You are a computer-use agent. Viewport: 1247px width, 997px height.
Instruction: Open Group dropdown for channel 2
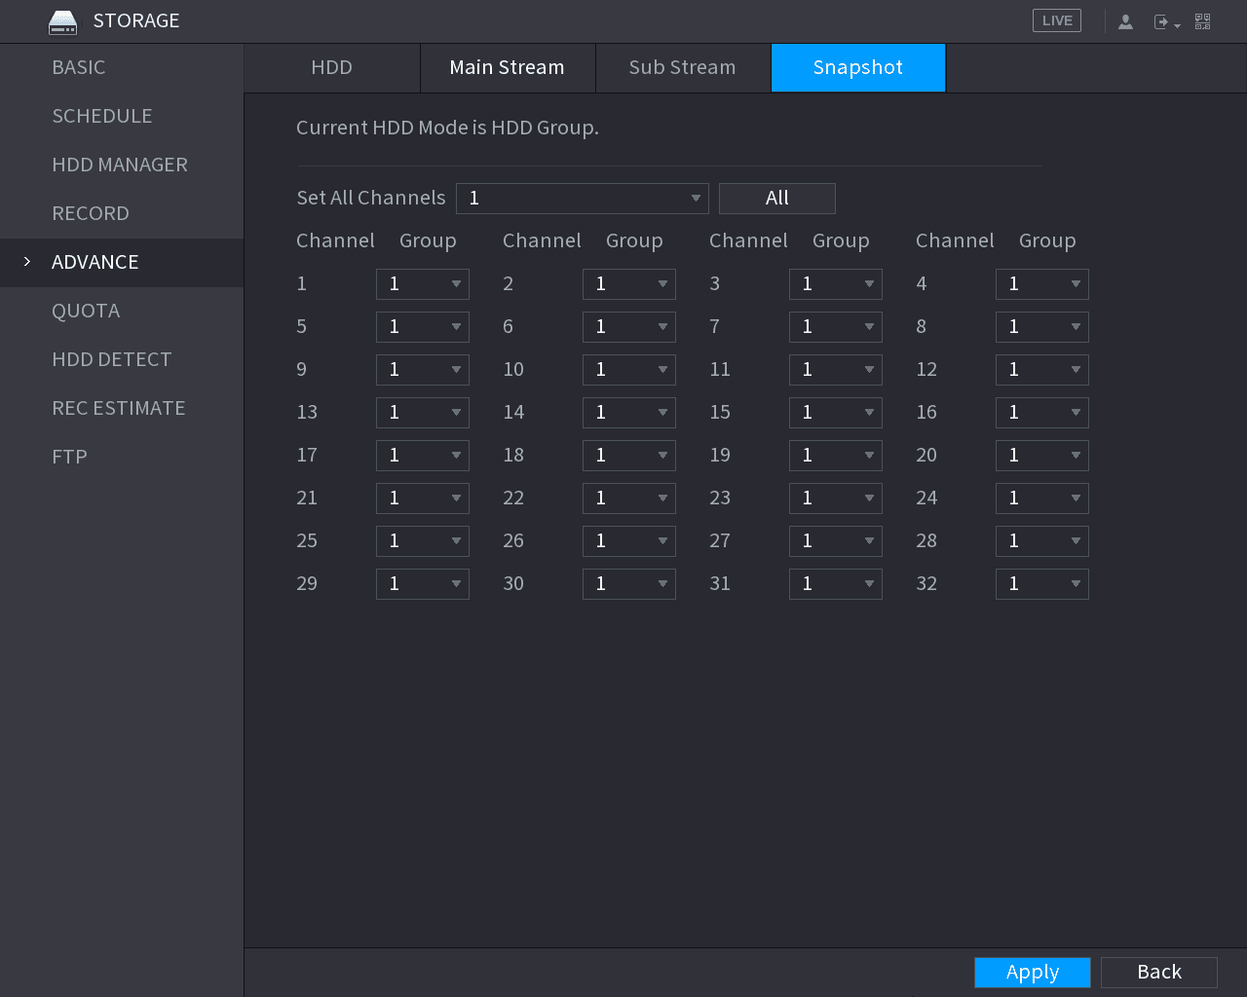(629, 283)
